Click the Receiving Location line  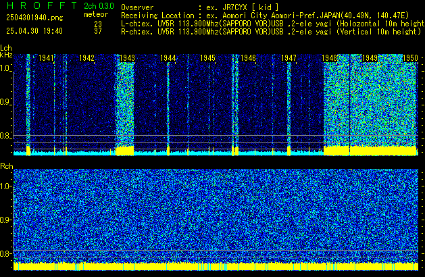pyautogui.click(x=265, y=16)
